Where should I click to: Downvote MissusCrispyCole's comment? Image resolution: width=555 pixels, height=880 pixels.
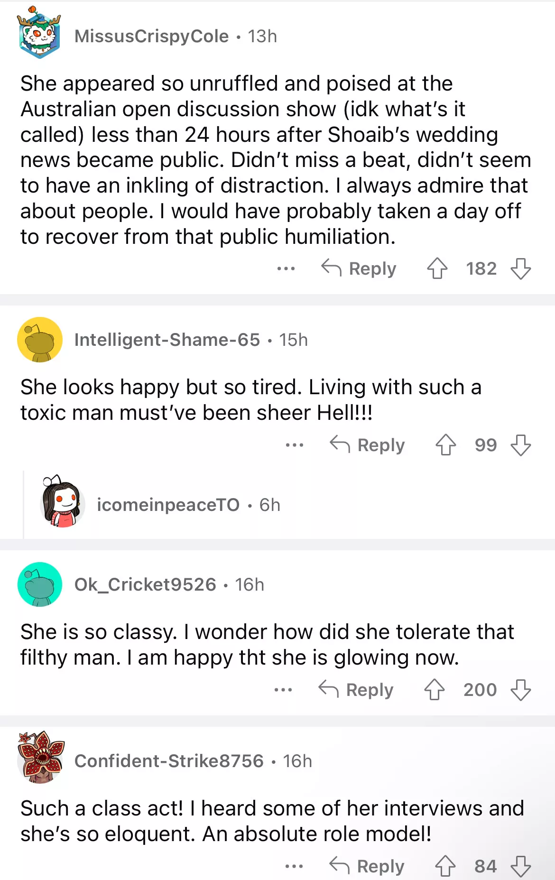click(520, 269)
